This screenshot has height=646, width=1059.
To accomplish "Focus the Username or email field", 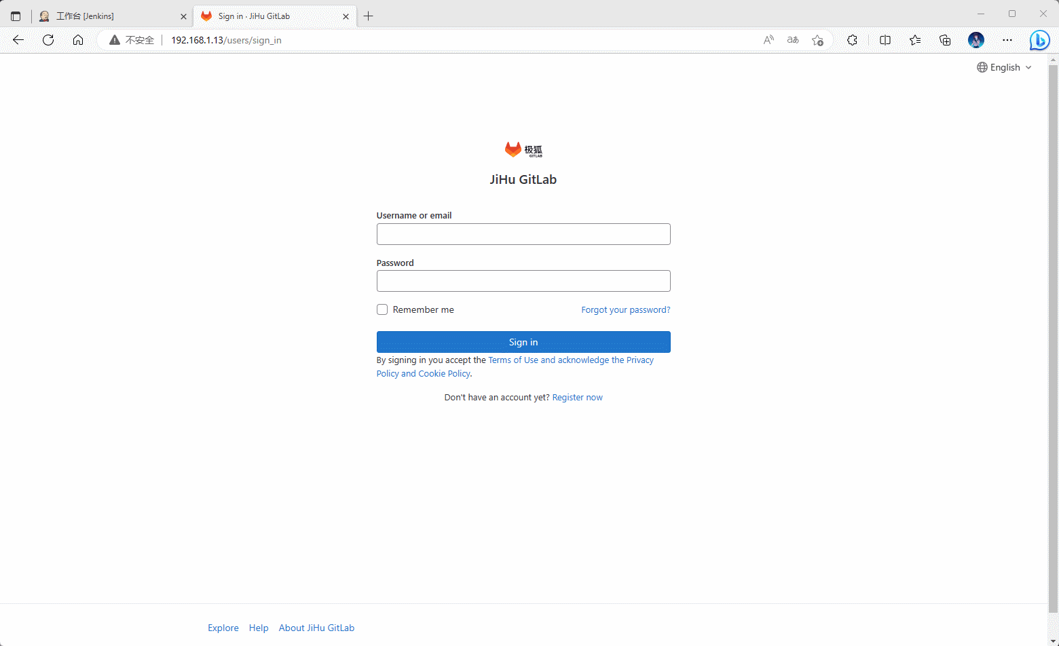I will pos(523,234).
